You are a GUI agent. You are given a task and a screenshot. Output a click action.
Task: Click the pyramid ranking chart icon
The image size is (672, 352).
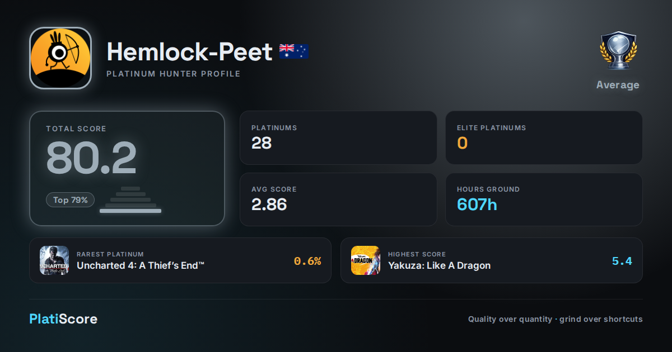click(130, 199)
